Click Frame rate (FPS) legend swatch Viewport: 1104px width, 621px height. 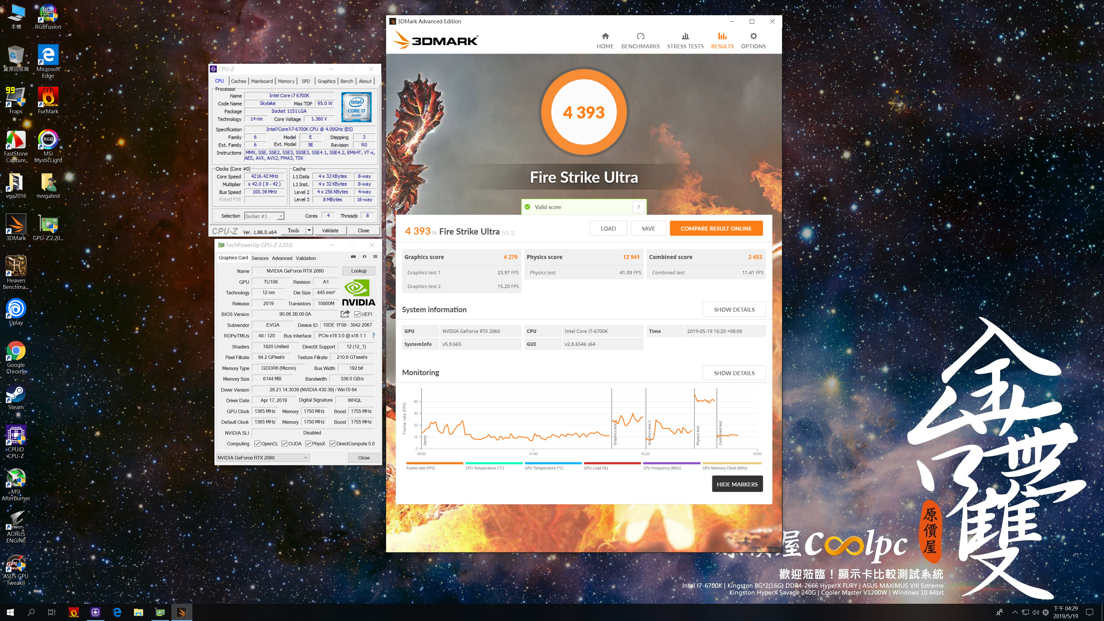point(435,463)
